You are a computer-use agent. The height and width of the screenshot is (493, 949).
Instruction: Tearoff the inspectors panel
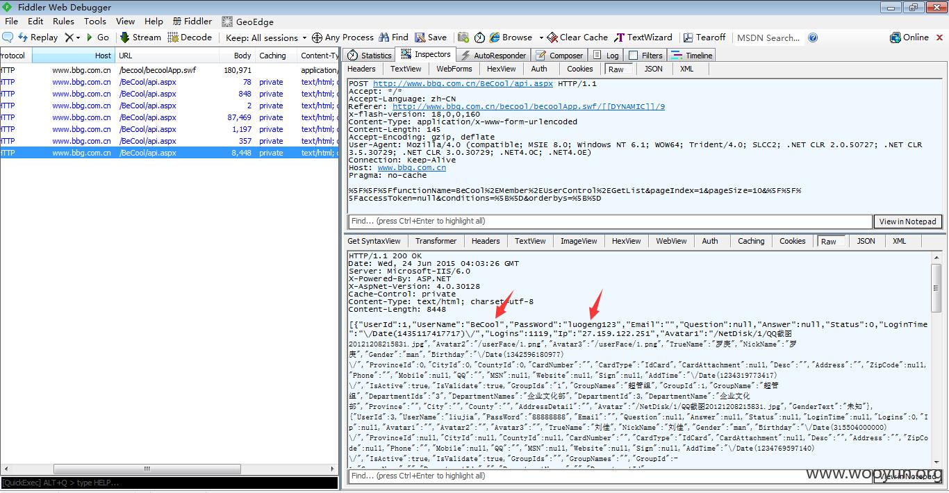[704, 37]
